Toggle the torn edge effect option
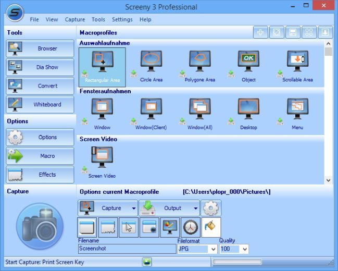The width and height of the screenshot is (338, 271). (108, 227)
